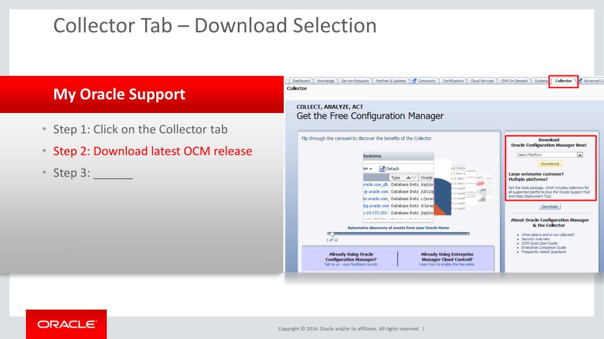Click the Advanced tab external-link icon
The image size is (604, 339).
pyautogui.click(x=580, y=81)
